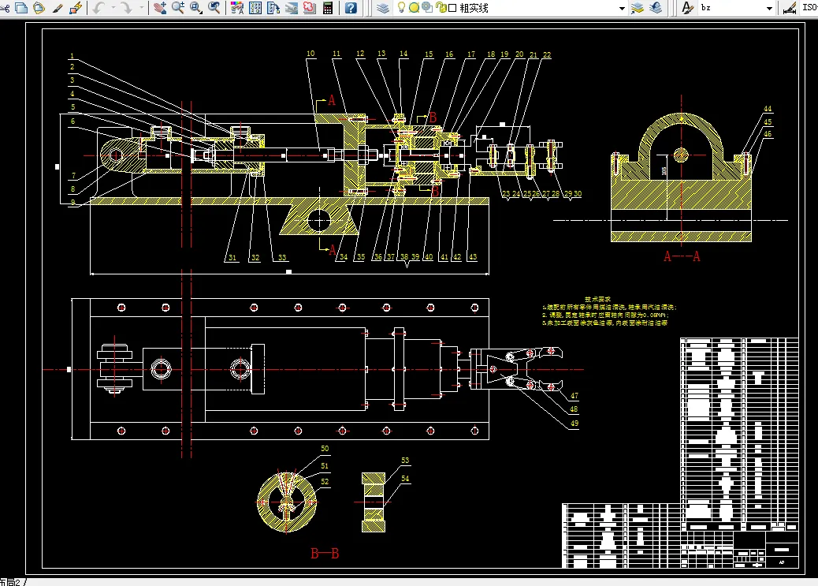This screenshot has width=818, height=586.
Task: Click the Undo arrow
Action: click(99, 8)
